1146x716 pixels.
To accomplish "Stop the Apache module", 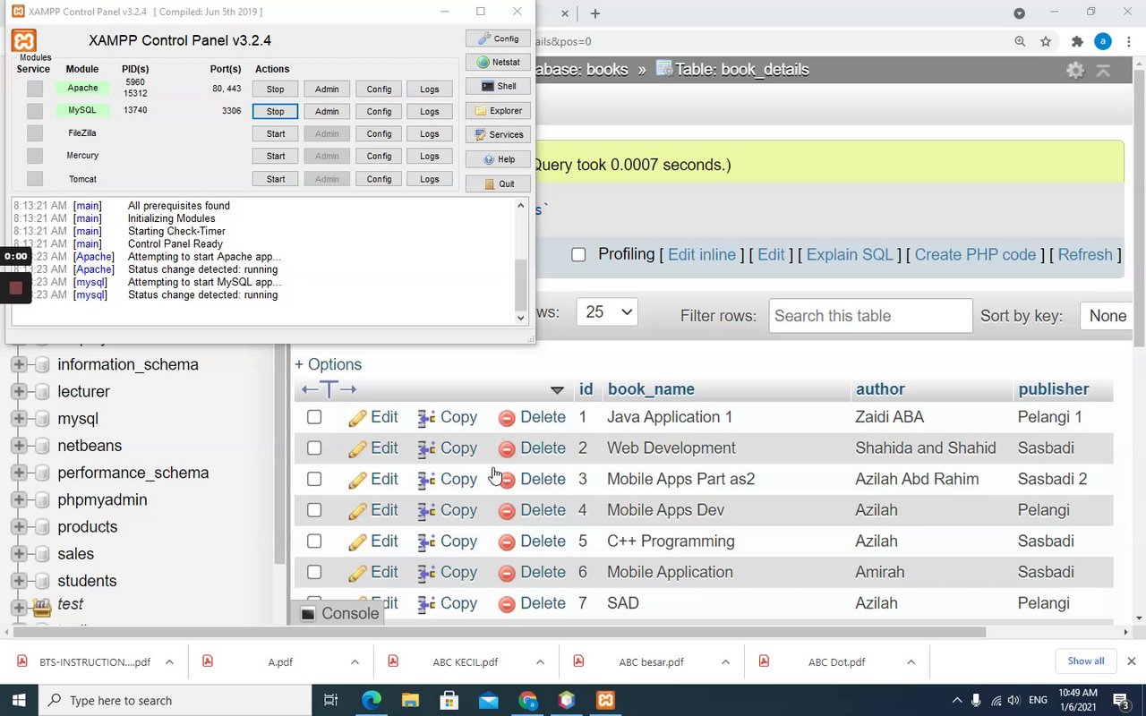I will [275, 89].
